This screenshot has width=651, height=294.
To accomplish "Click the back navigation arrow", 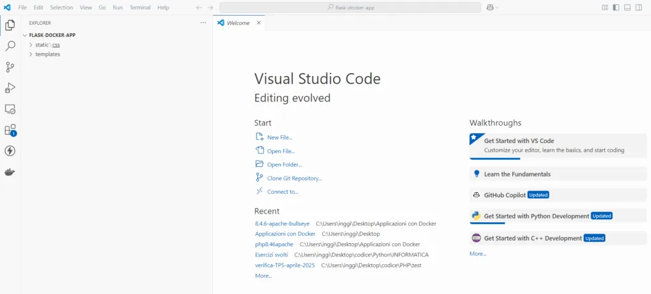I will [x=199, y=8].
